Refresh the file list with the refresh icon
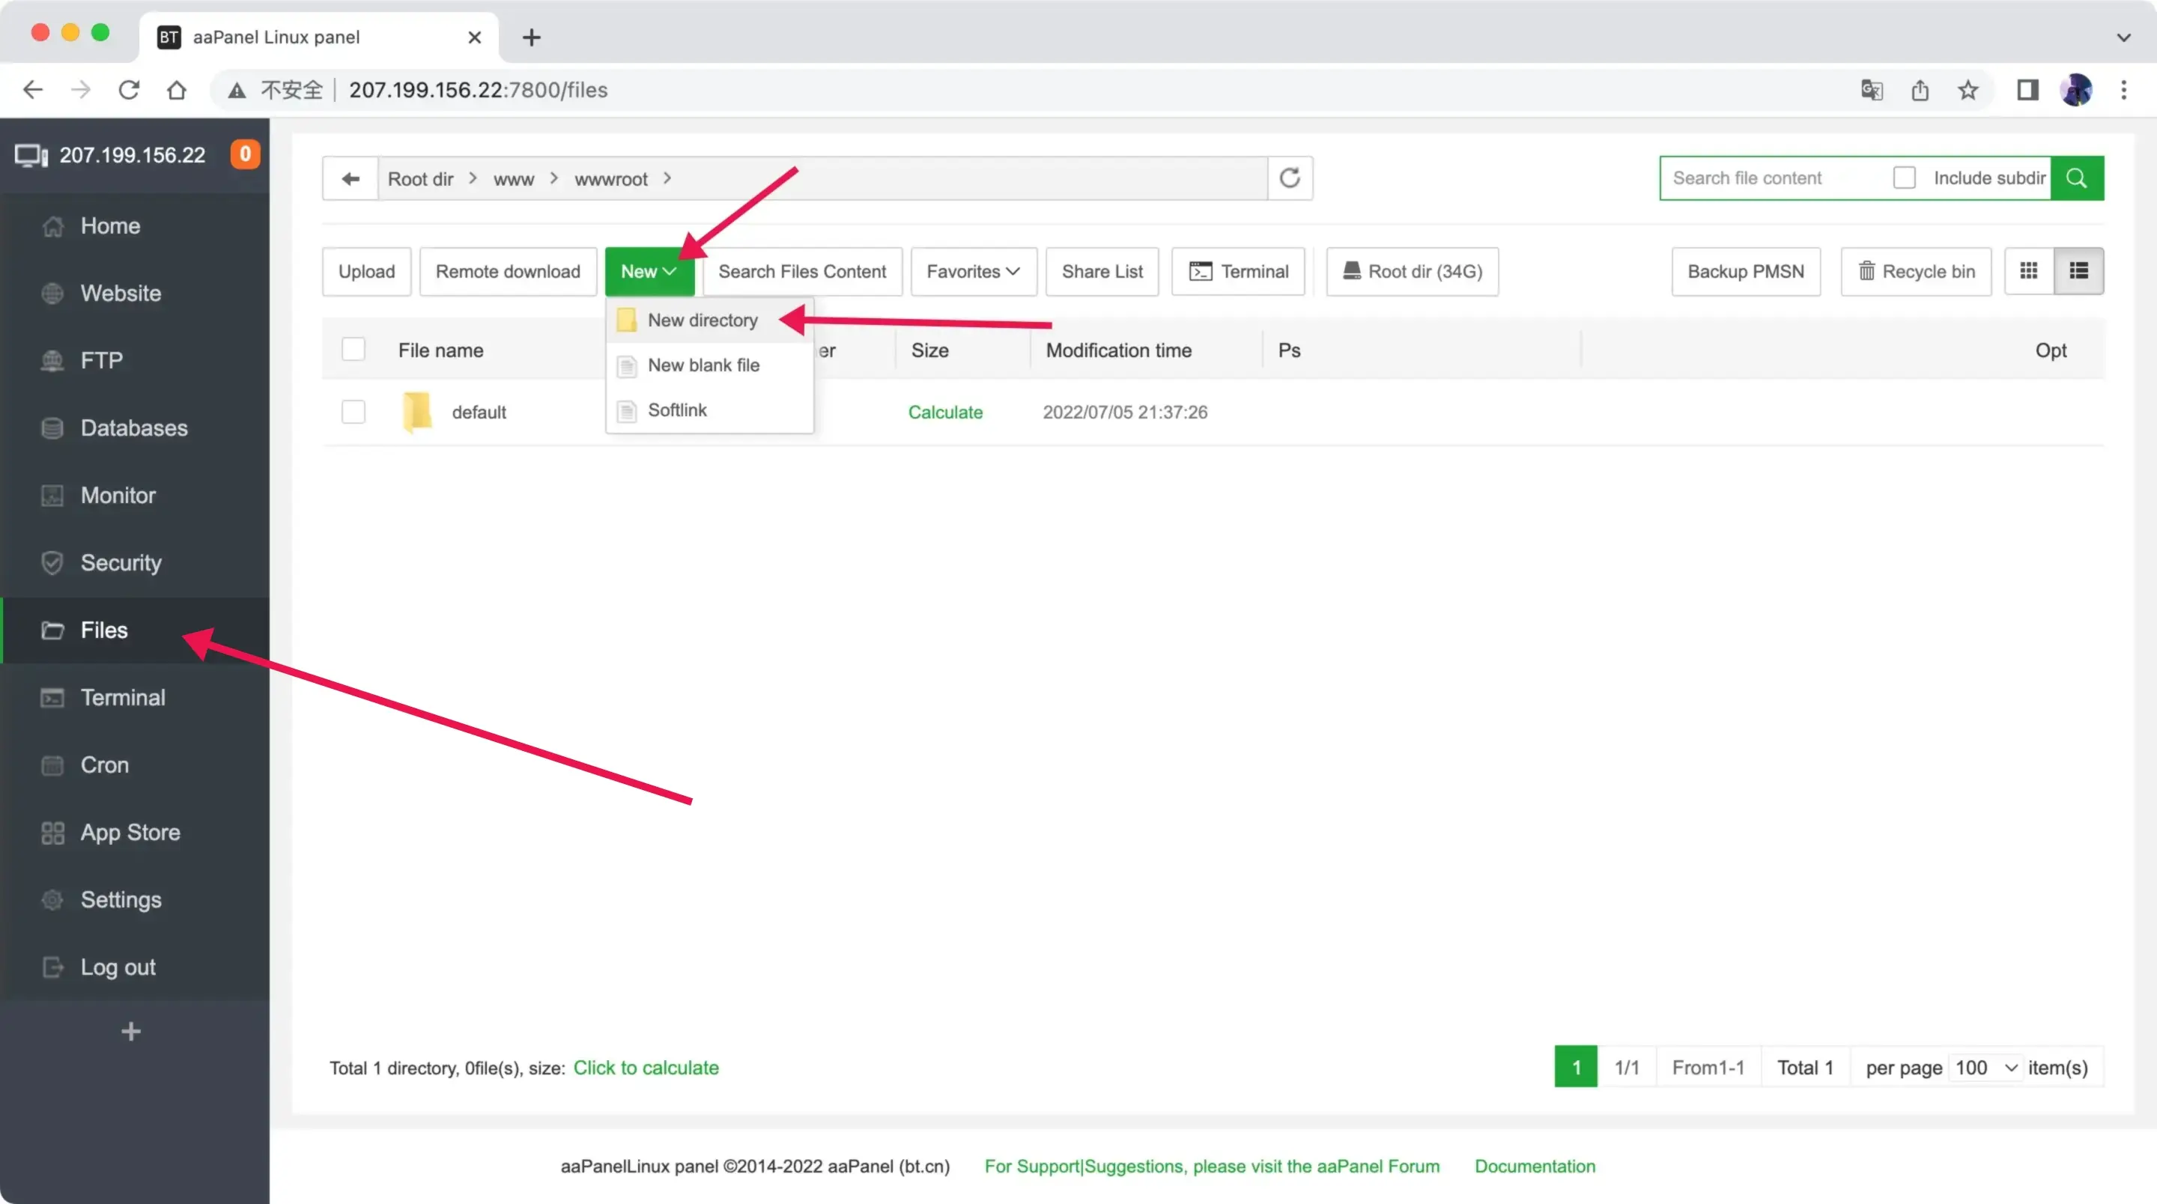The width and height of the screenshot is (2157, 1204). point(1290,178)
